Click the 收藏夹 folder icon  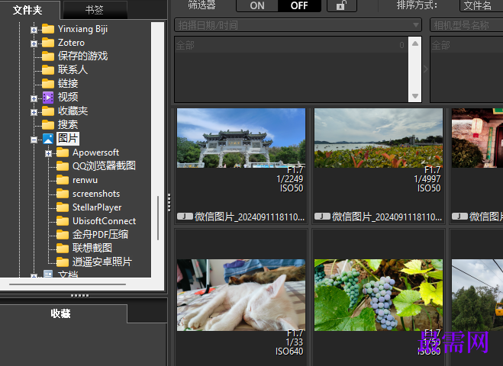[x=48, y=111]
